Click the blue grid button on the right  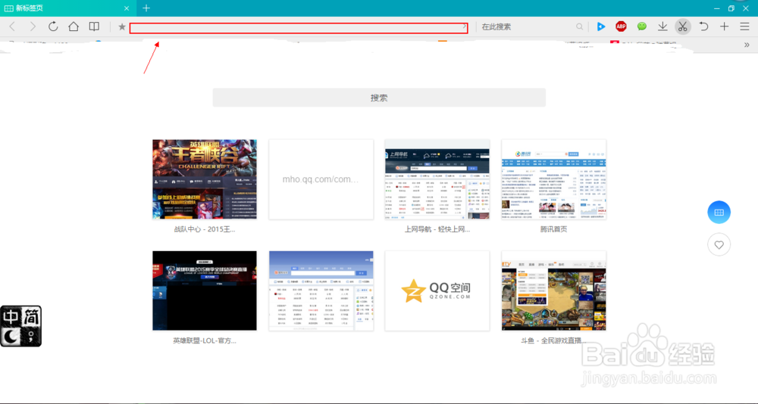[719, 213]
